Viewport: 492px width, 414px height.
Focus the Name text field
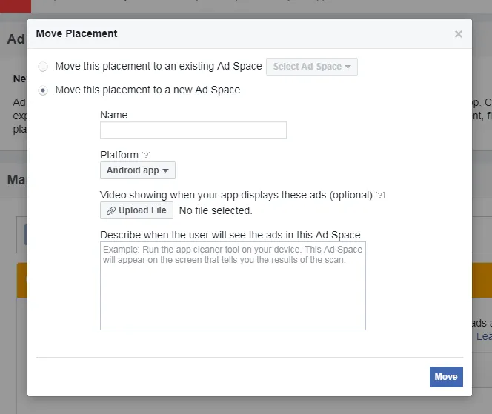click(193, 131)
